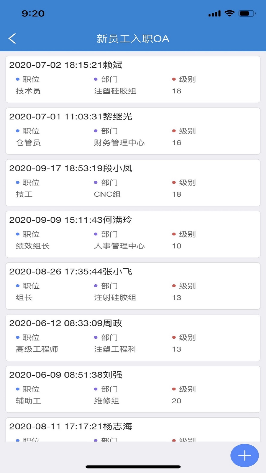Tap the cellular signal bars icon

click(214, 14)
